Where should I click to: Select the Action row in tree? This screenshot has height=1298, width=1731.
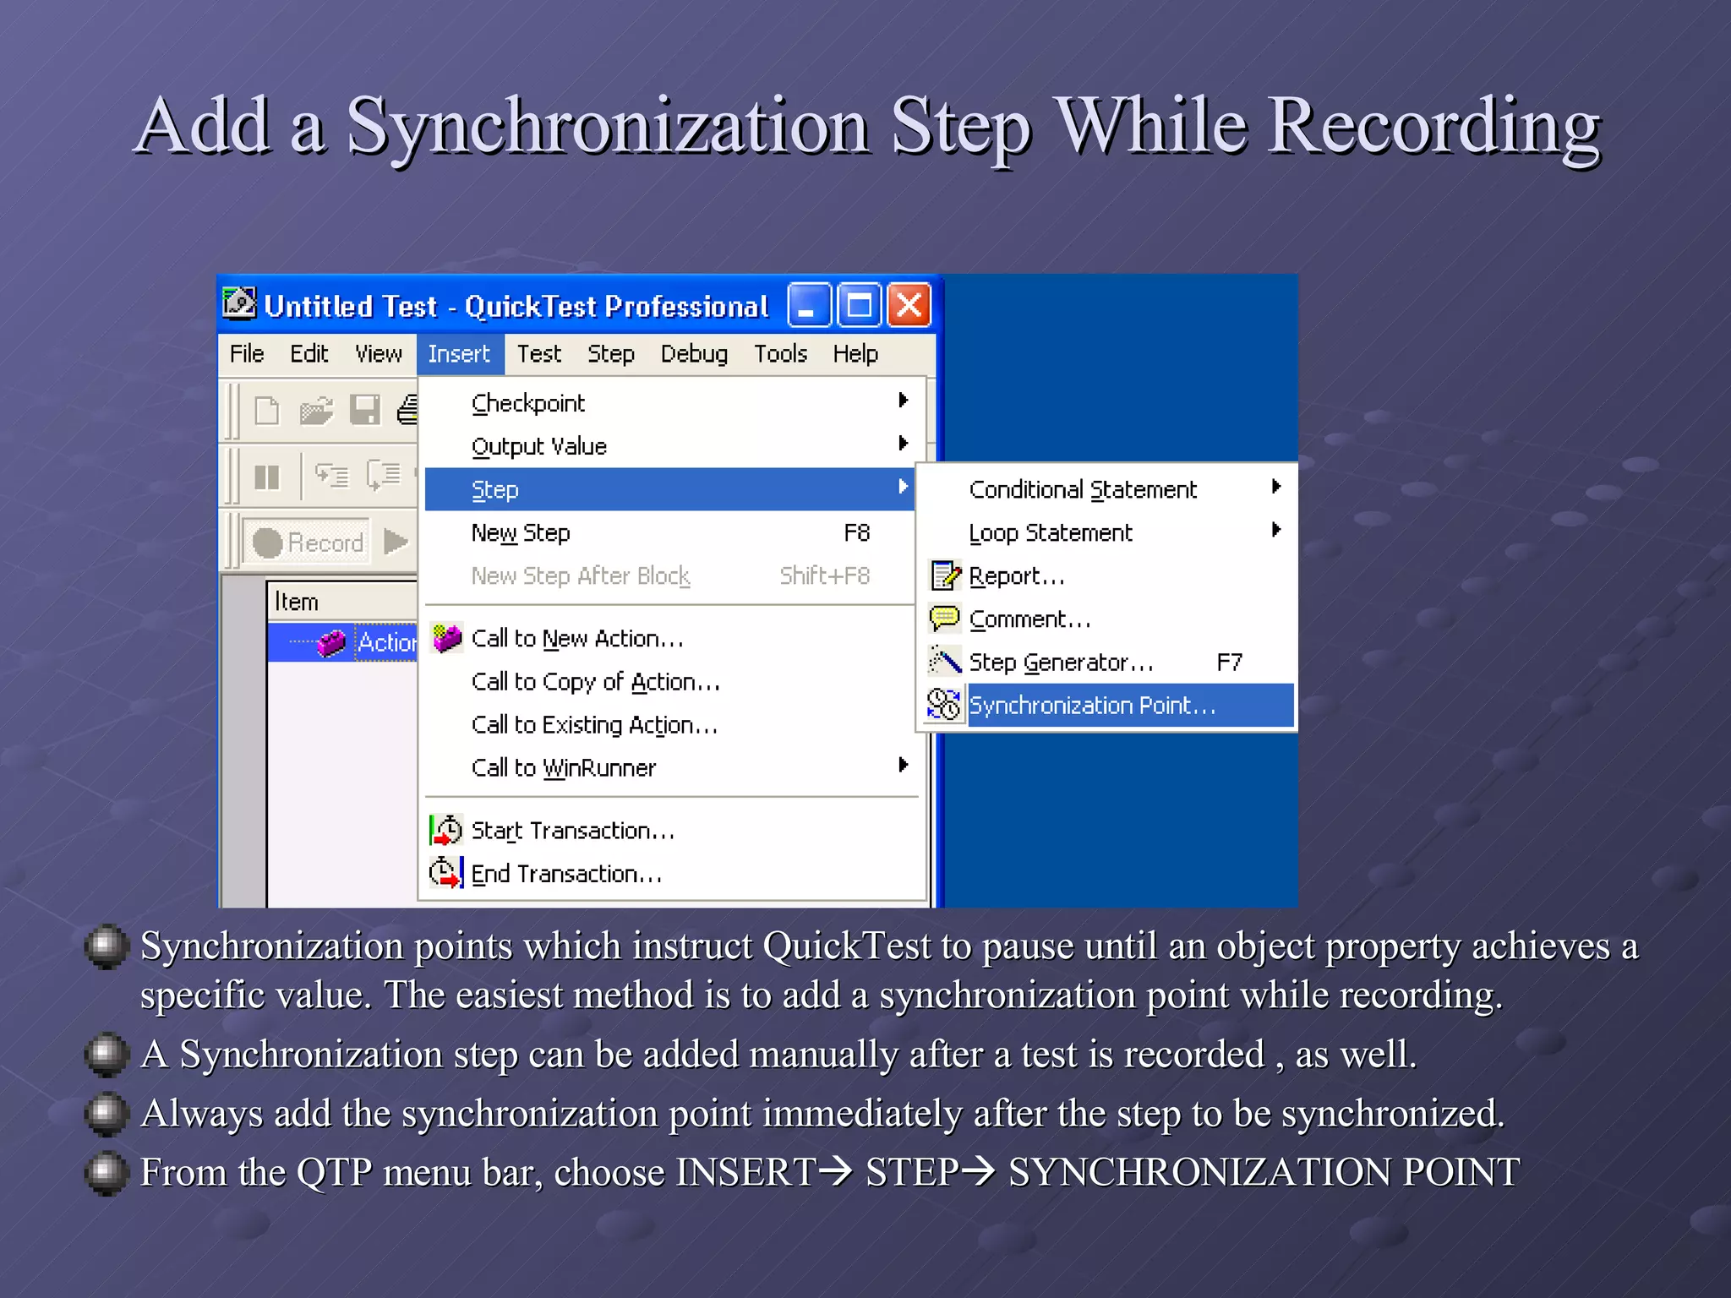pyautogui.click(x=342, y=642)
